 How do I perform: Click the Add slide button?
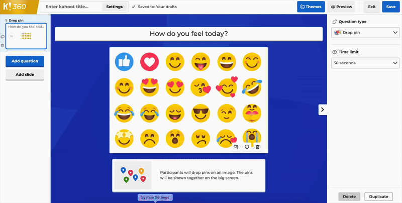click(x=25, y=74)
